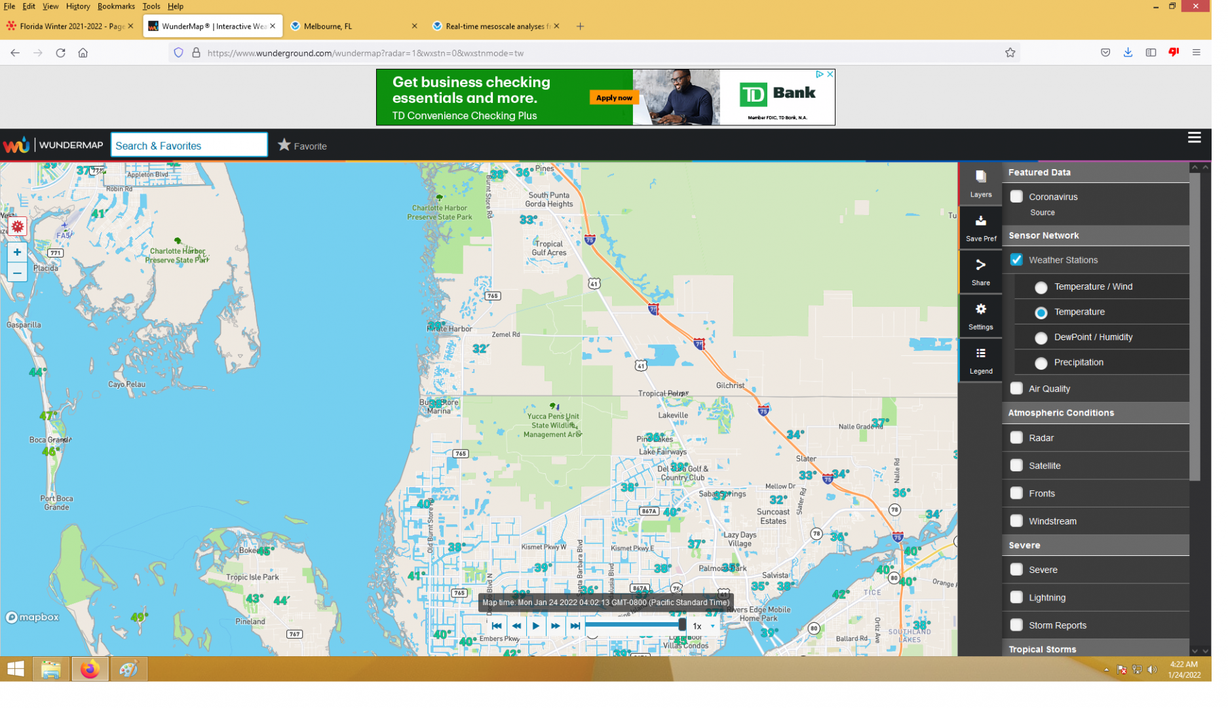Enable the Radar layer checkbox
The height and width of the screenshot is (708, 1228).
click(x=1030, y=444)
